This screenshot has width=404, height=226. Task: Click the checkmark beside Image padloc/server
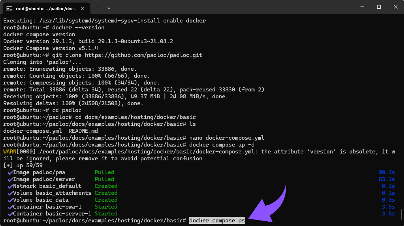coord(10,179)
